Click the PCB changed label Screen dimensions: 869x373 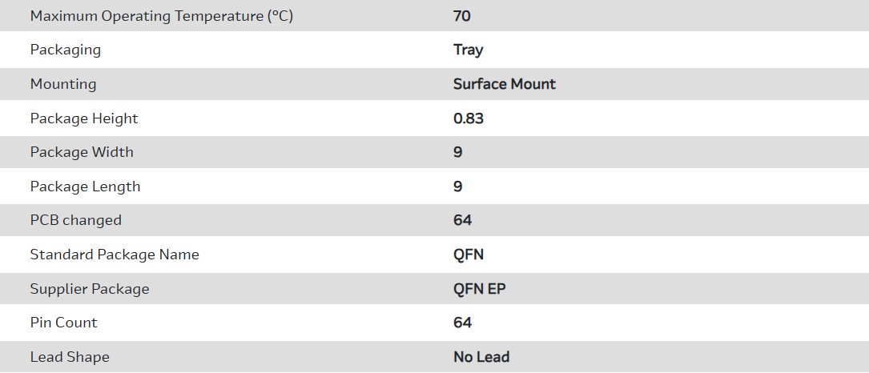point(76,220)
